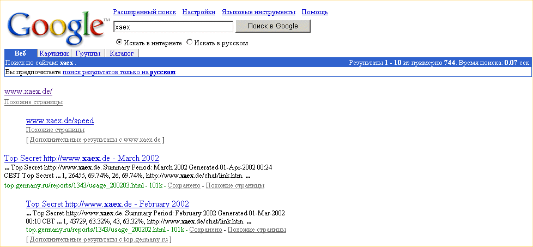Image resolution: width=533 pixels, height=247 pixels.
Task: Open Языковые инструменты link
Action: pos(258,12)
